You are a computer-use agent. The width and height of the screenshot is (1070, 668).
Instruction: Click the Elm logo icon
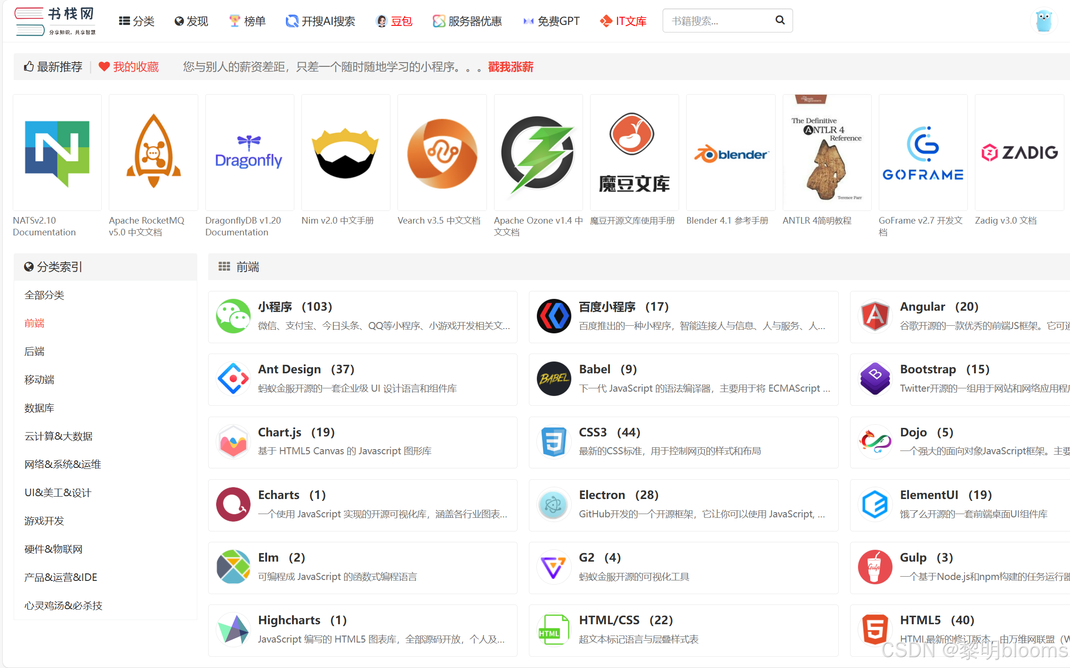click(x=233, y=567)
